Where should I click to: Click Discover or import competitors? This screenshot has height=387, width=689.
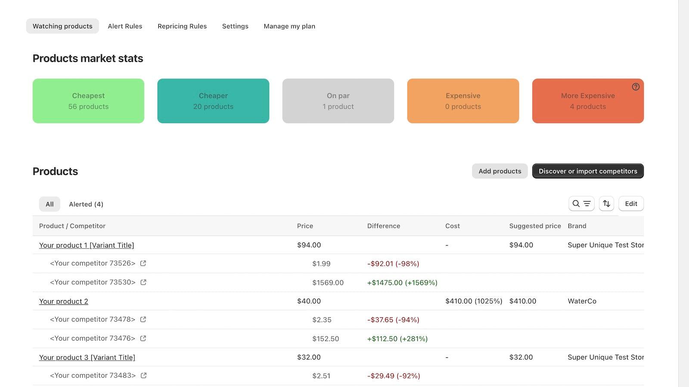tap(588, 171)
